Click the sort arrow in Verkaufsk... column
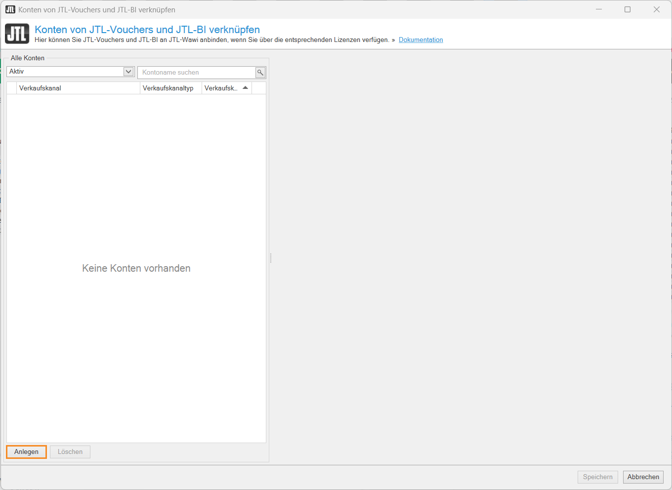 [245, 88]
